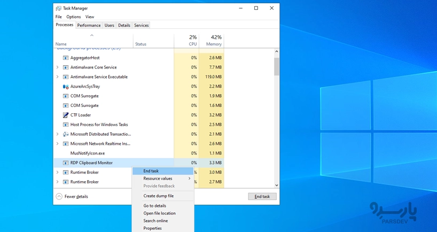
Task: Click 119.0 MB memory value
Action: pyautogui.click(x=214, y=76)
